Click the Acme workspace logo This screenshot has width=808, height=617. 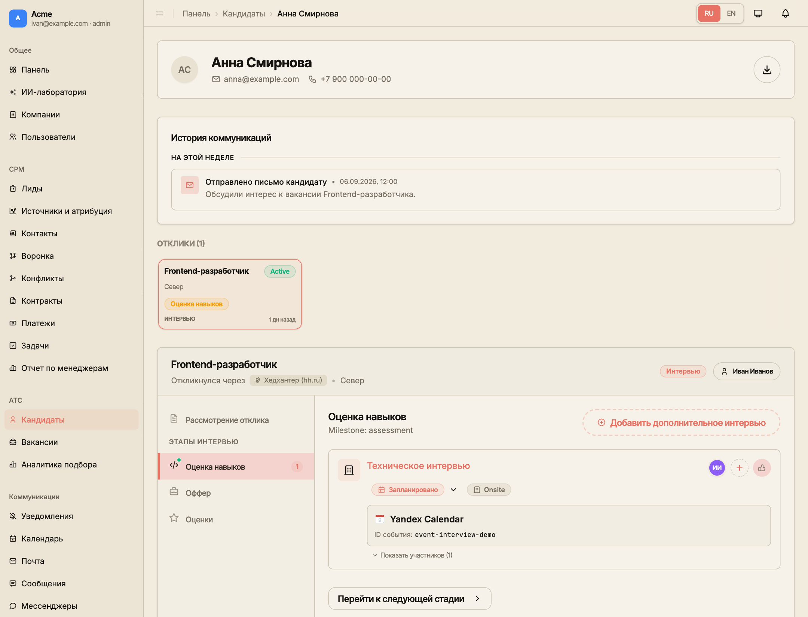[x=18, y=18]
